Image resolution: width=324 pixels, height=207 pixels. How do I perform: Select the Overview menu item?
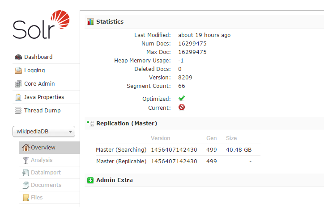click(49, 148)
